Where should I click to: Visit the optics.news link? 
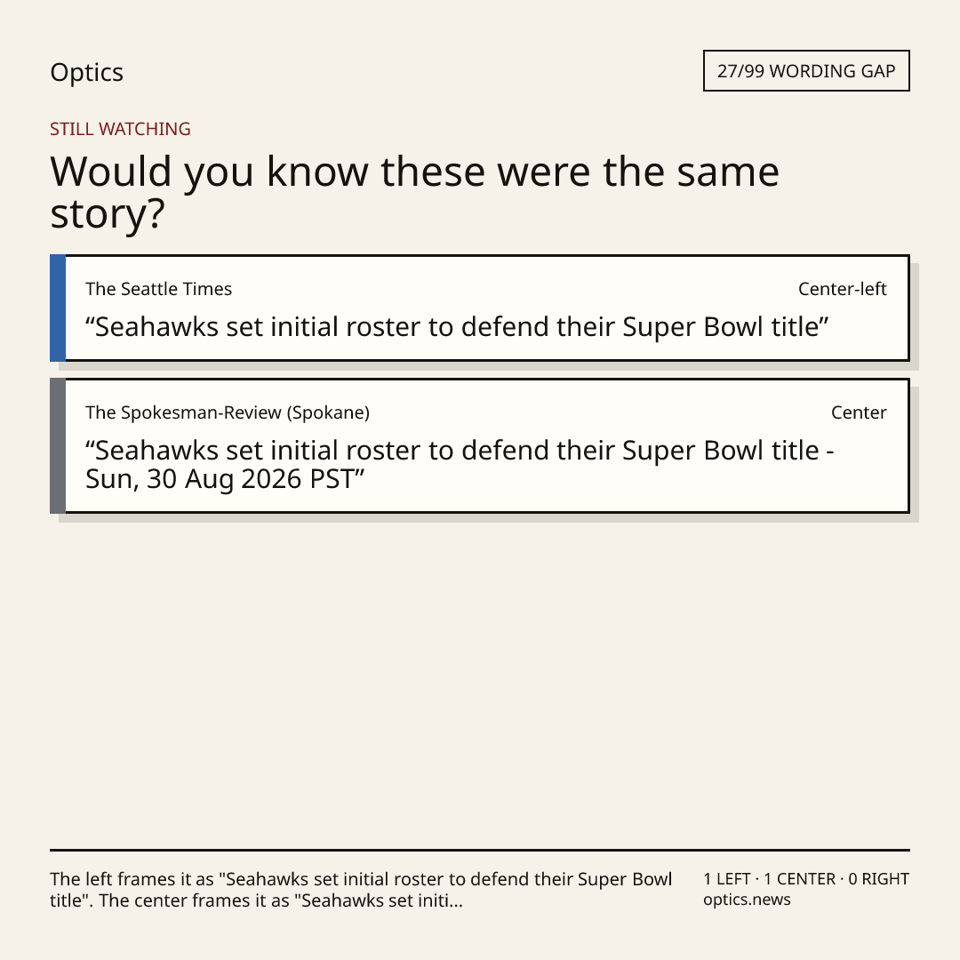pos(747,900)
